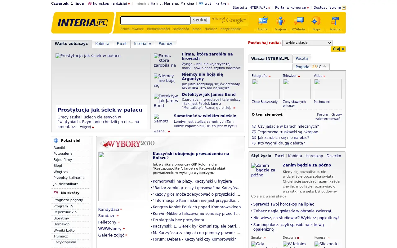Open the Pechowiec video thumbnail
The height and width of the screenshot is (248, 397).
click(328, 89)
